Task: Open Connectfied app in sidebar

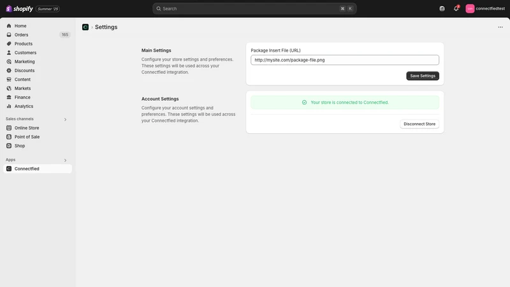Action: point(27,168)
